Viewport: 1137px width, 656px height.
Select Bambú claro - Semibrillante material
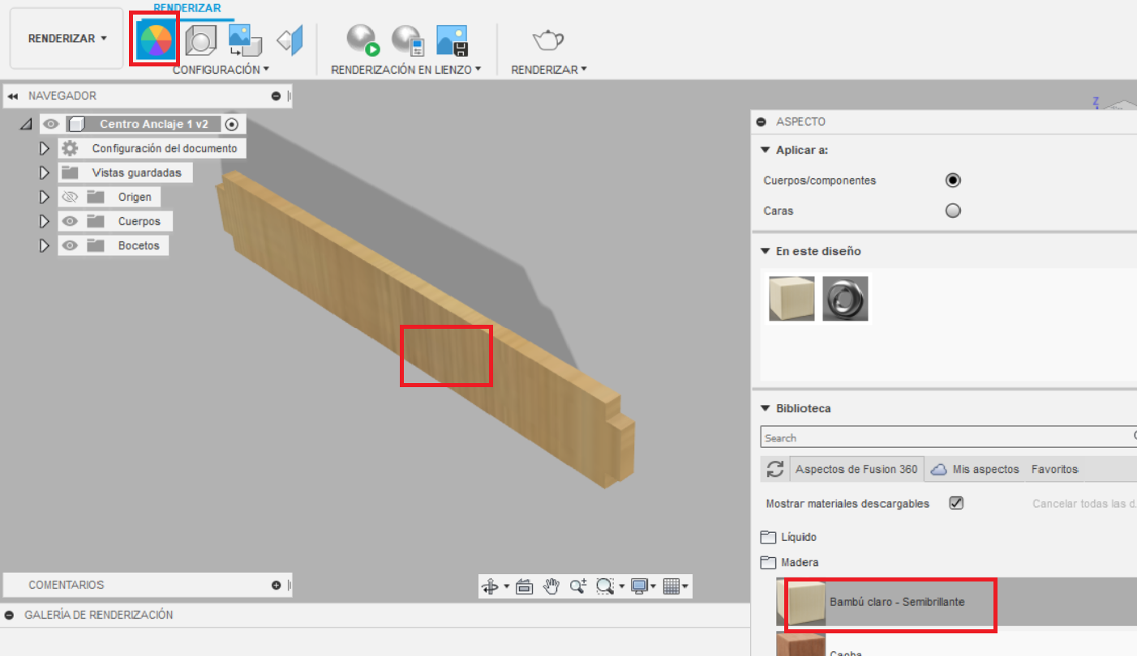[897, 602]
